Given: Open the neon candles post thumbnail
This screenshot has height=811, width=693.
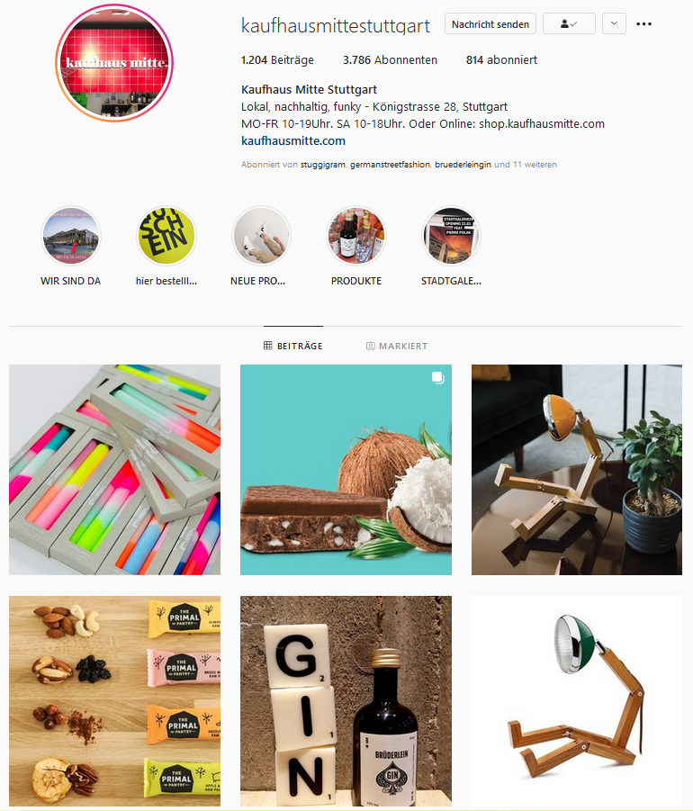Looking at the screenshot, I should coord(115,470).
